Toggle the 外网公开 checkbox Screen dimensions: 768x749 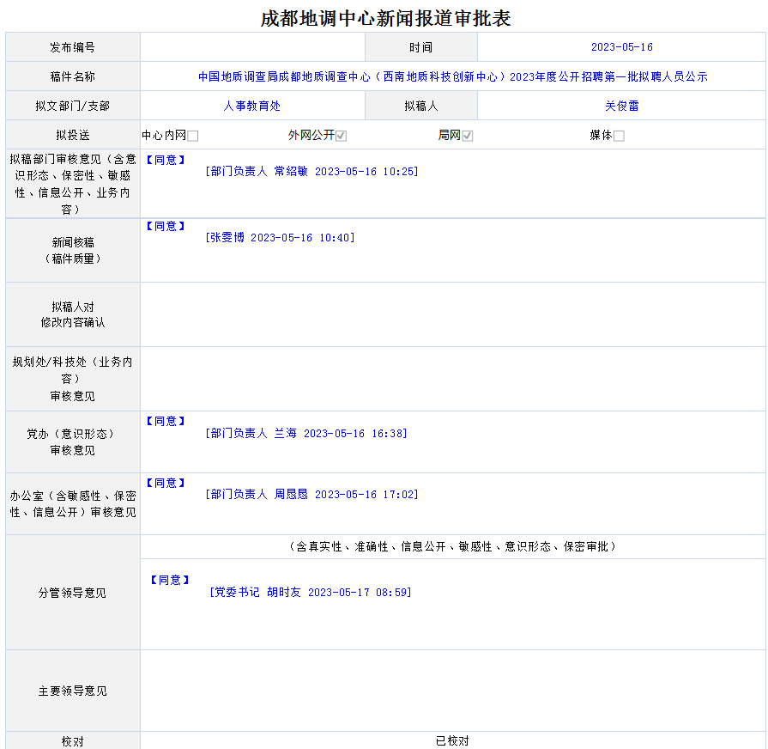coord(341,136)
